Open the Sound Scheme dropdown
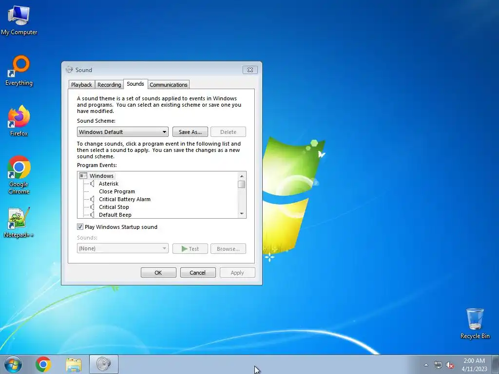 coord(122,131)
